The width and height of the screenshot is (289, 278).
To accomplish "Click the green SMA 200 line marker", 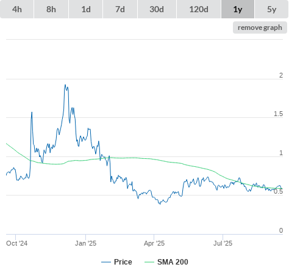I will 149,262.
